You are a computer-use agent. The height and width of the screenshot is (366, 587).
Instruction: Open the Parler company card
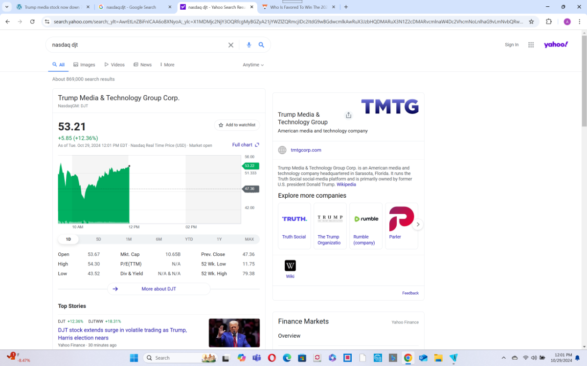coord(402,226)
